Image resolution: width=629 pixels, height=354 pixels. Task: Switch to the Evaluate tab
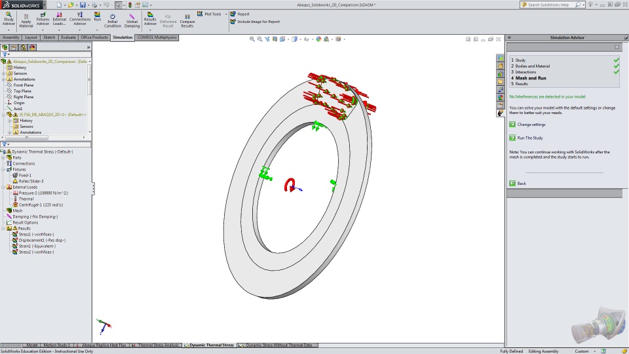tap(68, 37)
